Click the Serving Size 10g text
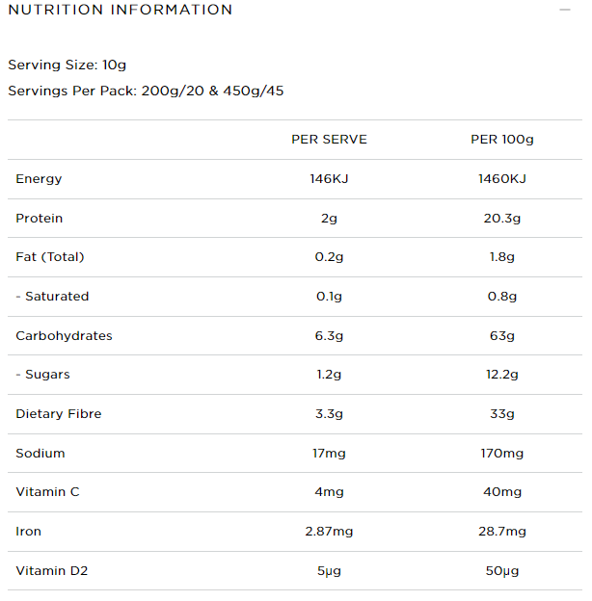 pyautogui.click(x=67, y=65)
